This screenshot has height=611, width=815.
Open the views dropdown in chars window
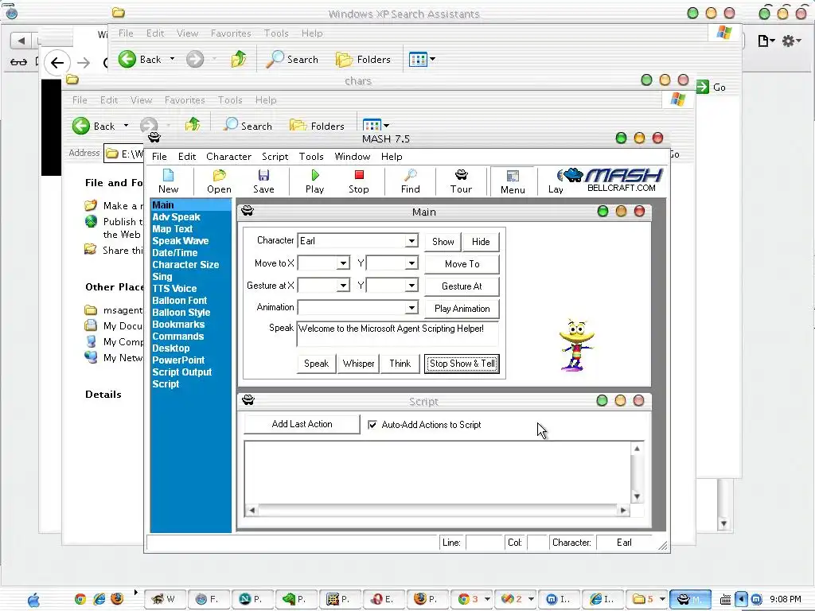pyautogui.click(x=386, y=126)
